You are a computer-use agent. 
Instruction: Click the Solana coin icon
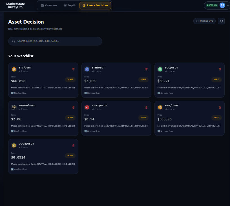[160, 69]
